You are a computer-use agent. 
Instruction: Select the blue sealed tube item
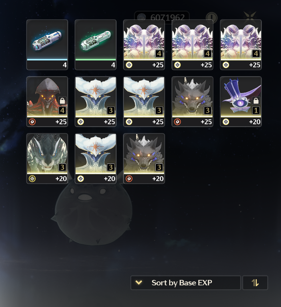pos(47,45)
